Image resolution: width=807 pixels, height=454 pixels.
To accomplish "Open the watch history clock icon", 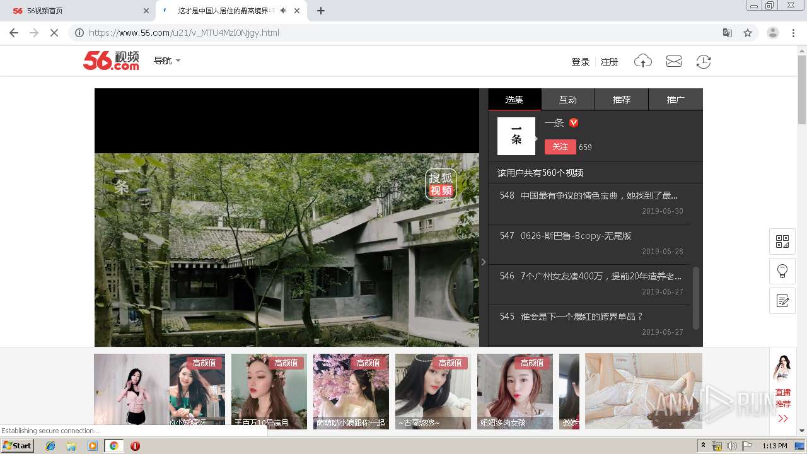I will [704, 61].
